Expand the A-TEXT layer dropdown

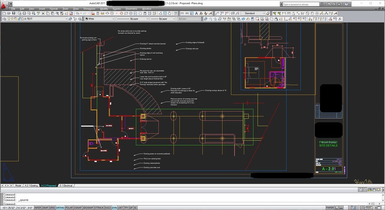click(66, 19)
